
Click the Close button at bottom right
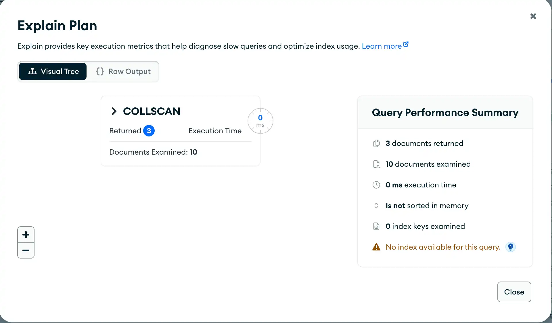click(x=514, y=292)
